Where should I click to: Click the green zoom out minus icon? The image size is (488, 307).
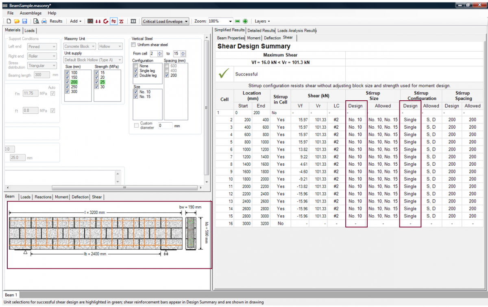(238, 21)
